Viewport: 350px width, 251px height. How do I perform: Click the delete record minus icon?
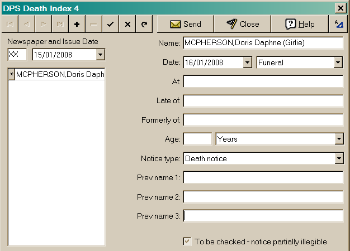tap(93, 24)
